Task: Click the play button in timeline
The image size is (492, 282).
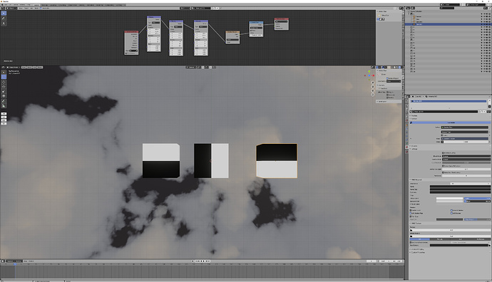Action: point(204,261)
